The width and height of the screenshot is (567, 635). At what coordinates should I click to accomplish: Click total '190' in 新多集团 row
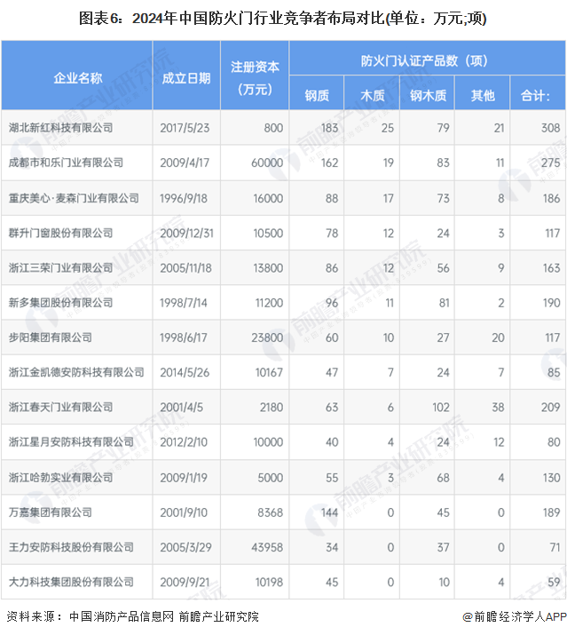click(551, 303)
